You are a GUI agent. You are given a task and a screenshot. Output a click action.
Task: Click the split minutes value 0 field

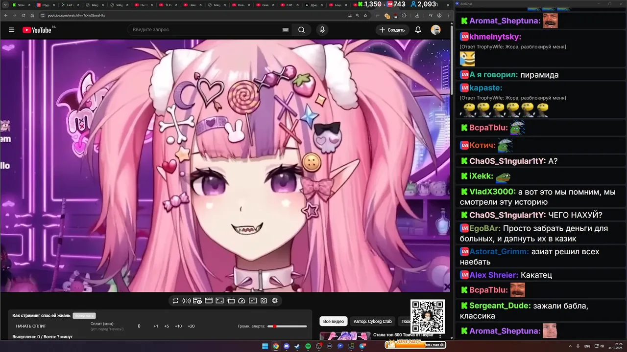(139, 326)
